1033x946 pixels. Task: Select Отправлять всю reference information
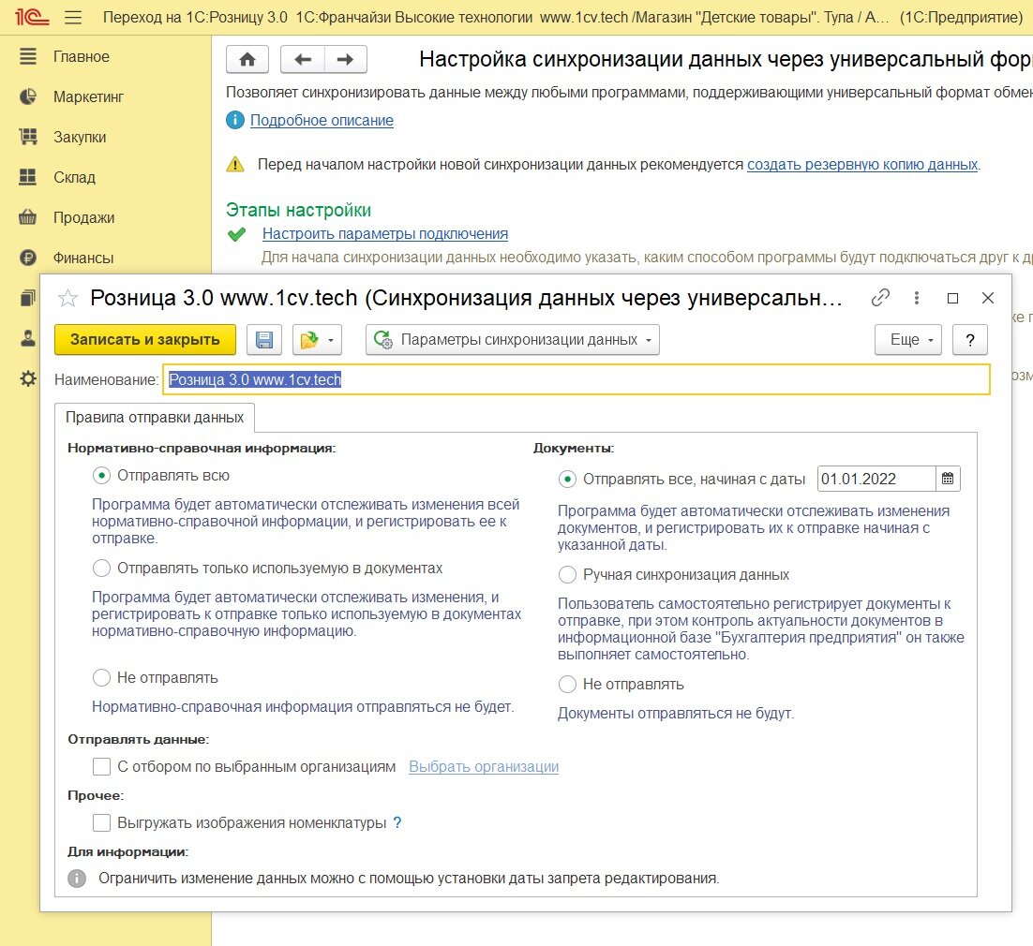101,475
